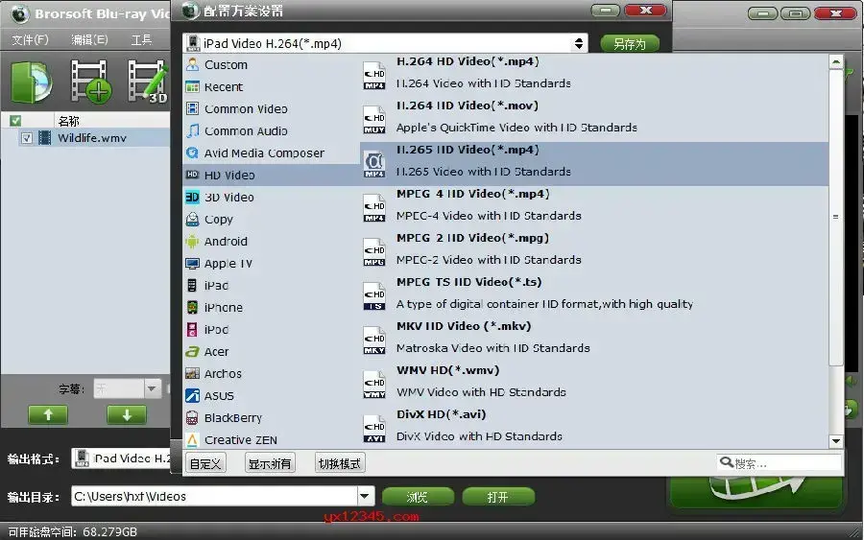Click the 'Matroska Video with HD Standards' description

(493, 348)
